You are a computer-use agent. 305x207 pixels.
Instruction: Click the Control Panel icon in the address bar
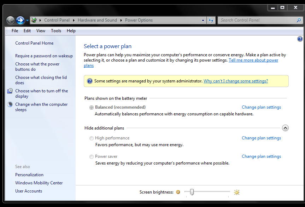coord(34,20)
